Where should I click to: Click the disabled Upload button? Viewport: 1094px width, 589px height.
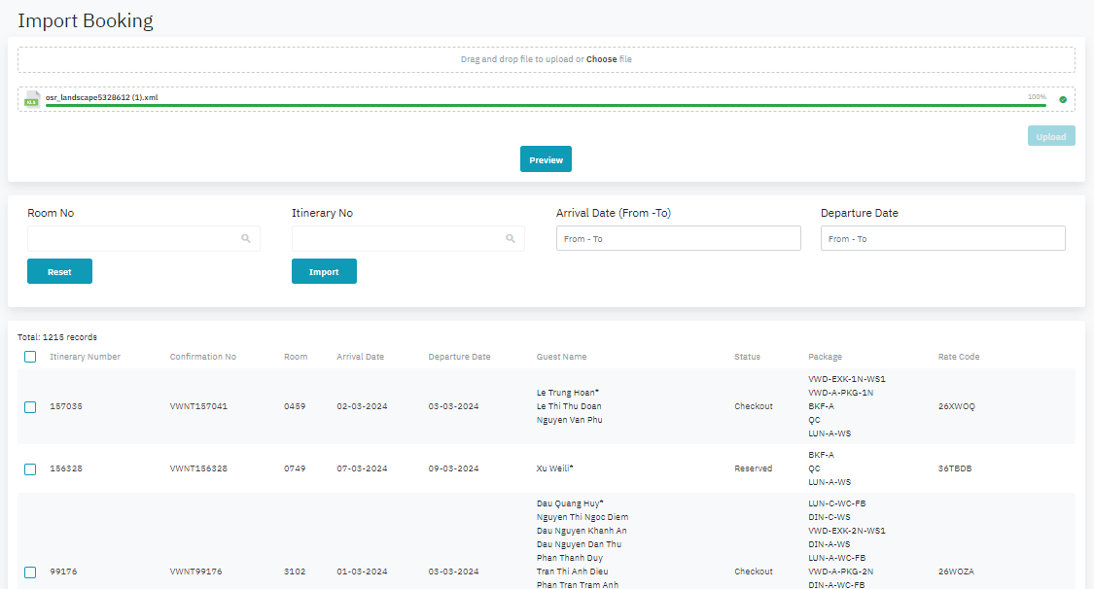[x=1051, y=136]
